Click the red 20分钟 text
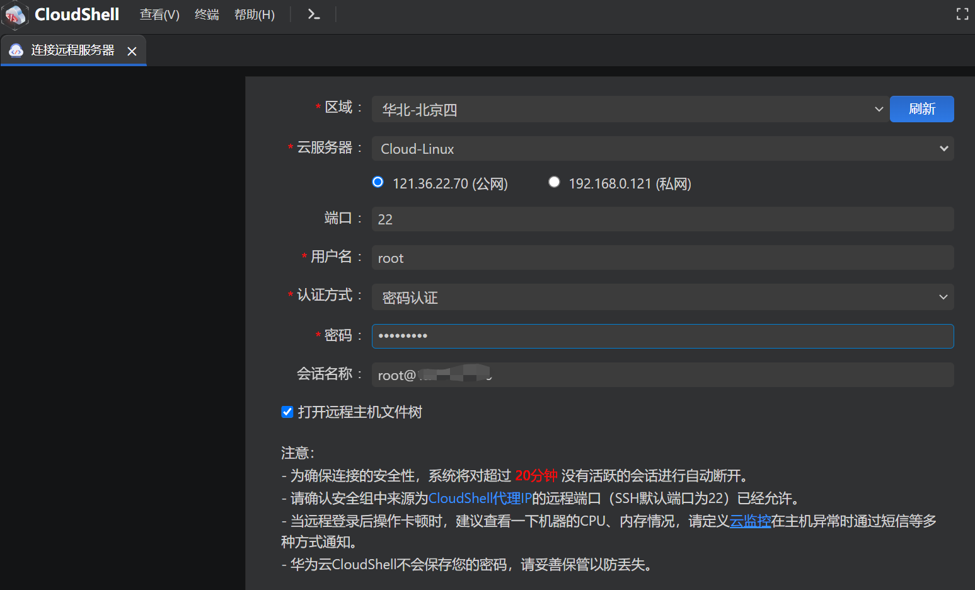The image size is (975, 590). point(536,476)
